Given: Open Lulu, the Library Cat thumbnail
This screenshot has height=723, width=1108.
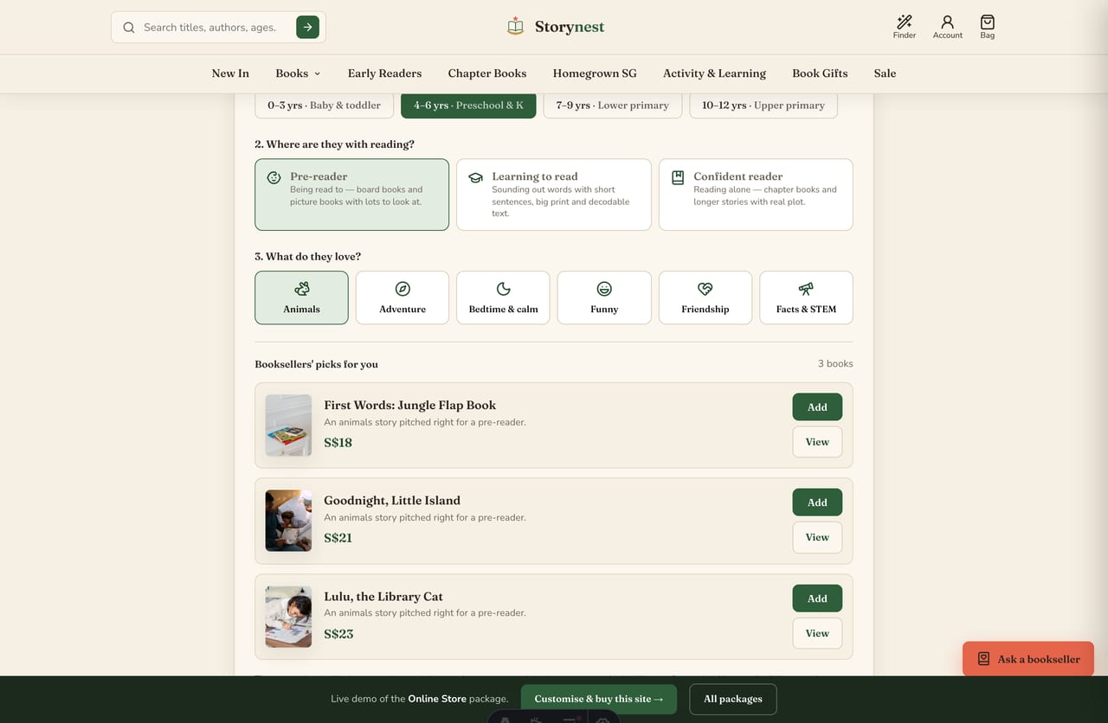Looking at the screenshot, I should pos(288,617).
